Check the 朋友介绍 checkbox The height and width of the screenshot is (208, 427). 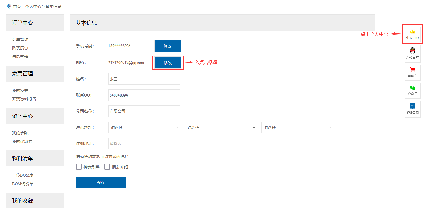tap(107, 167)
